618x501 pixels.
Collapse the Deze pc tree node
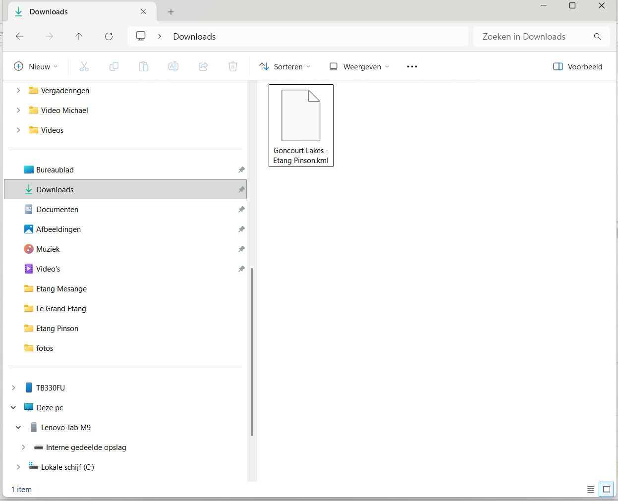pos(13,407)
